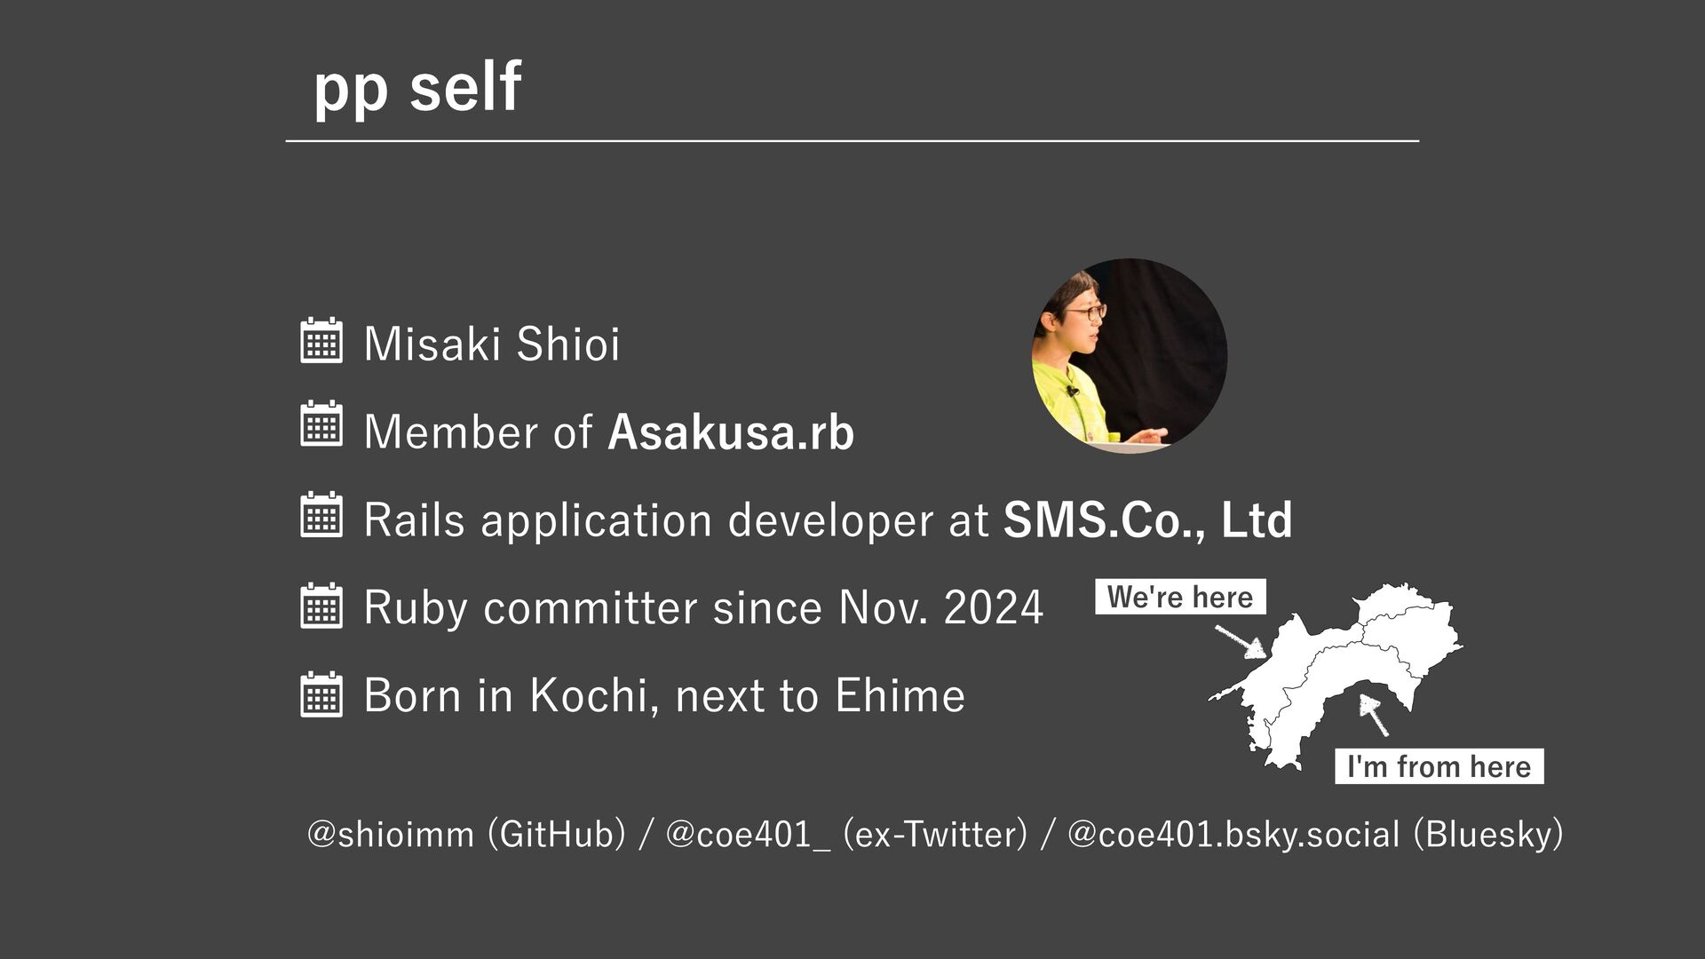Click the bold Asakusa.rb text
Screen dimensions: 1705x959
(x=730, y=432)
